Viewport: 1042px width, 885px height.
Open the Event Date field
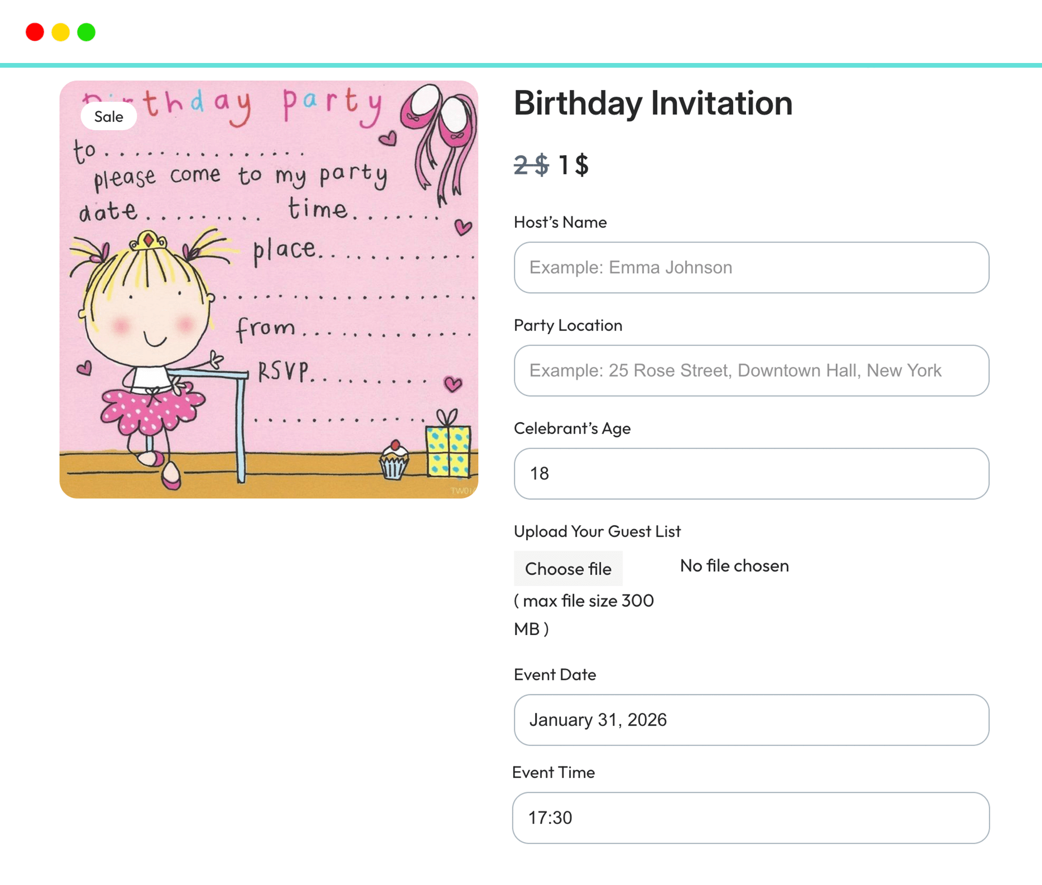pyautogui.click(x=751, y=720)
